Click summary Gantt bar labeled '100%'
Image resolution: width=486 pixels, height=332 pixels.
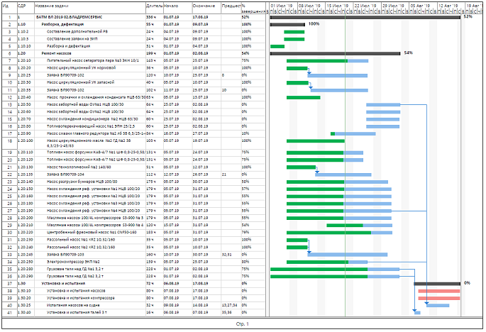tap(287, 25)
